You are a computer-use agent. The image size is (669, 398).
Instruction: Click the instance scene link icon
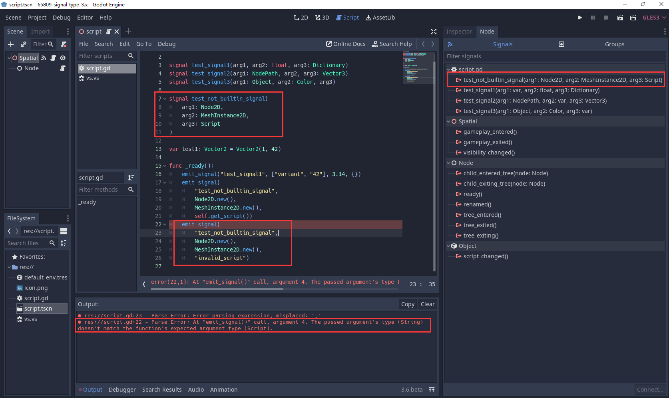[24, 44]
